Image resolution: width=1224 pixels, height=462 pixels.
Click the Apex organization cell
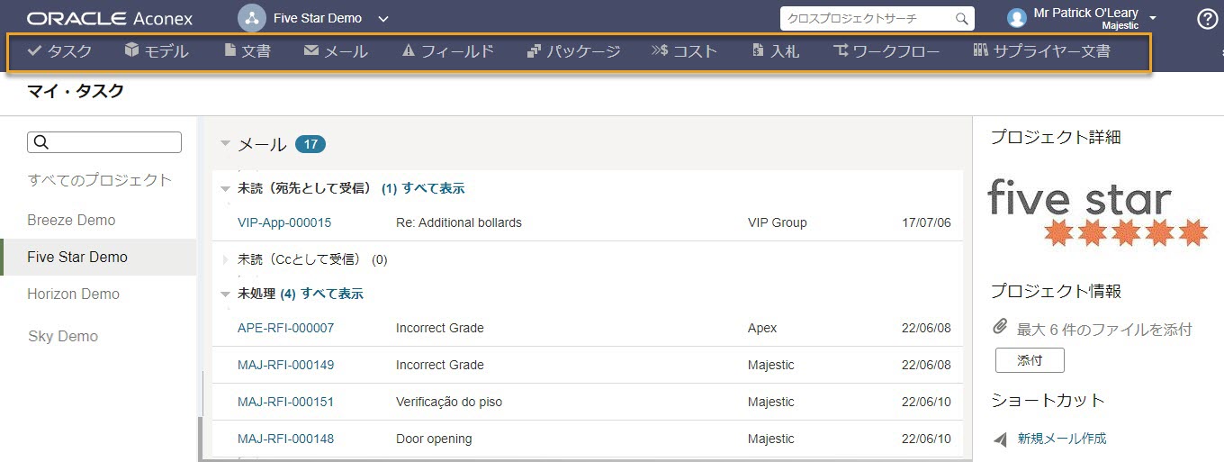coord(762,328)
